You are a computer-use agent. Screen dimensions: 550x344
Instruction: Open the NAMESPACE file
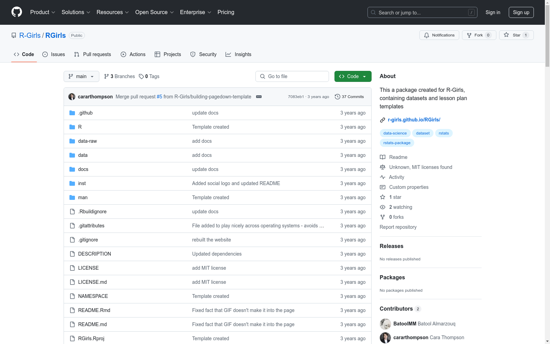point(93,296)
